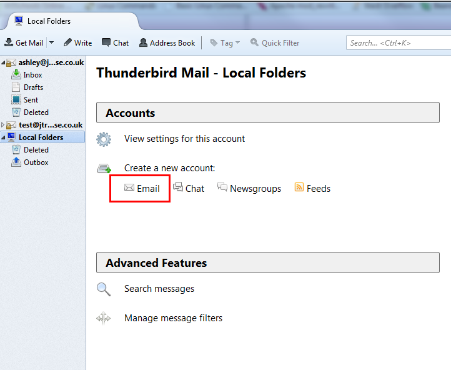Open Deleted under Local Folders
Screen dimensions: 451x370
36,150
